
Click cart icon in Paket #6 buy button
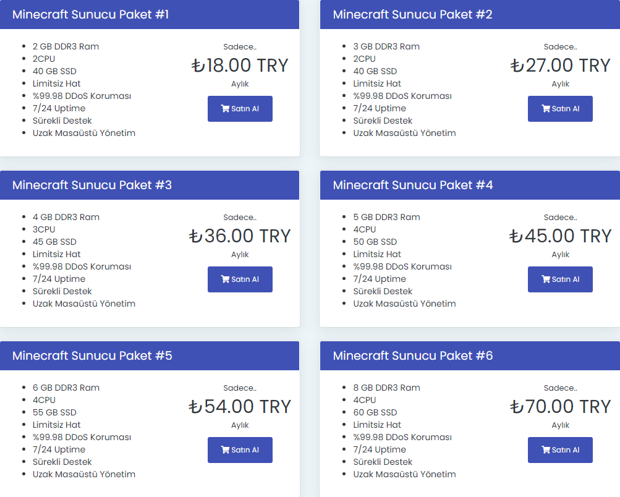pyautogui.click(x=546, y=449)
